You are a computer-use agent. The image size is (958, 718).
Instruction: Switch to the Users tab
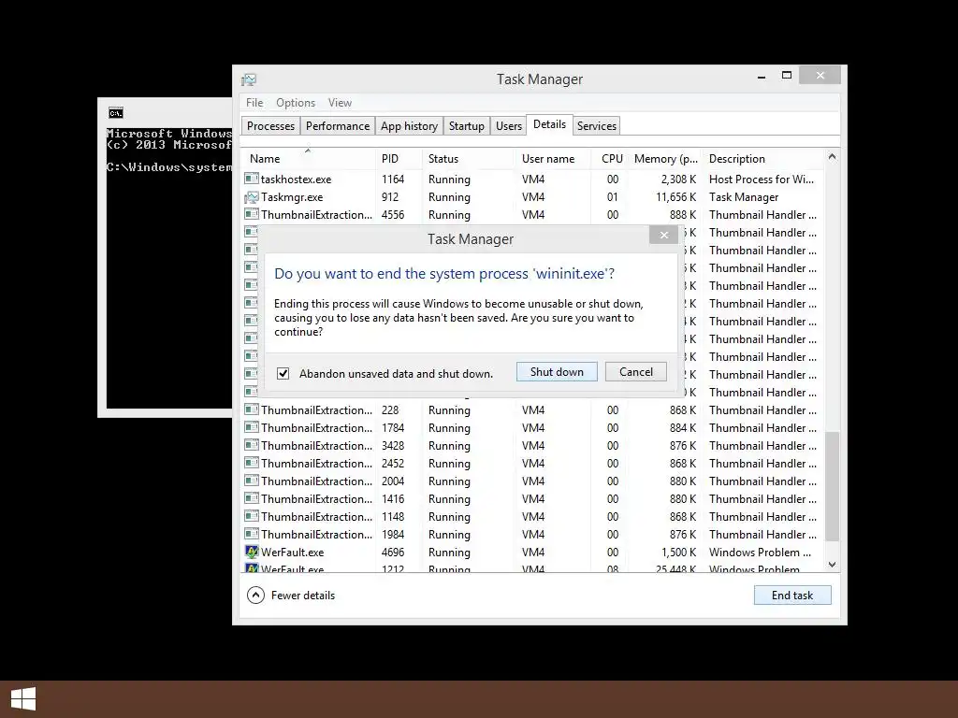coord(508,126)
